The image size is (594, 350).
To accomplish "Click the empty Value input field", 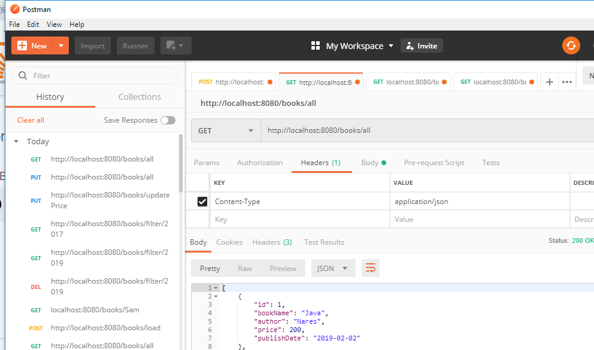I will (480, 220).
